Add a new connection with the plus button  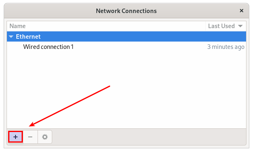click(x=16, y=137)
